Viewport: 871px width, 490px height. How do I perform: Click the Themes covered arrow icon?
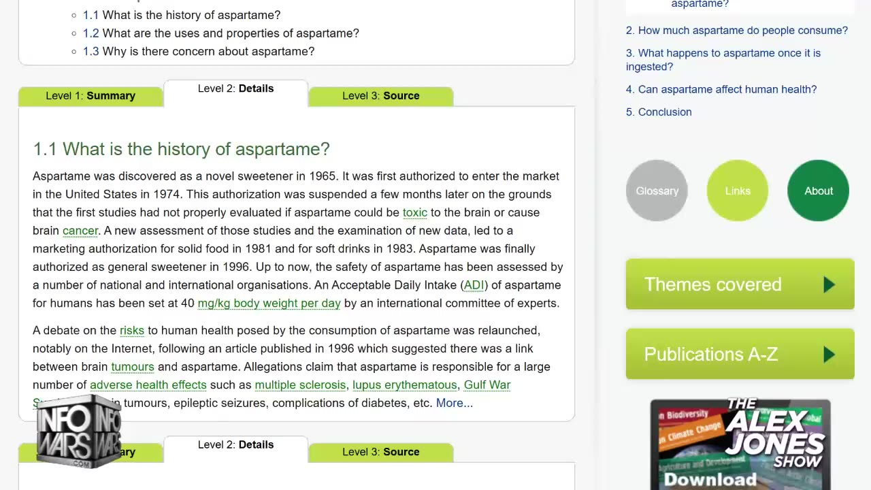pyautogui.click(x=829, y=284)
